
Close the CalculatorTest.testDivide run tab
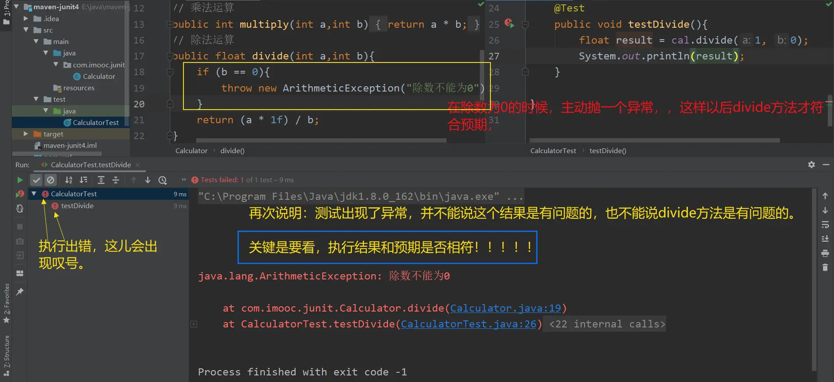click(x=138, y=165)
